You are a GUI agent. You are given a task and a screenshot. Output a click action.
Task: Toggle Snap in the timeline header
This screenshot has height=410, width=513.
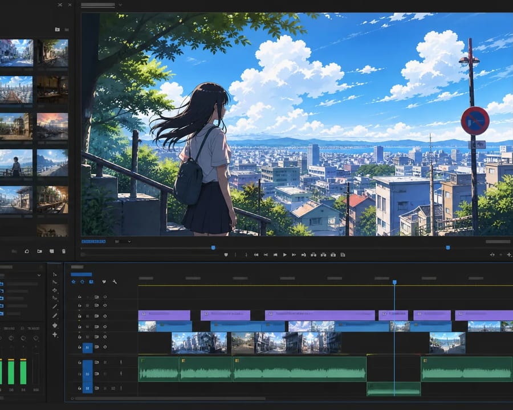click(74, 281)
